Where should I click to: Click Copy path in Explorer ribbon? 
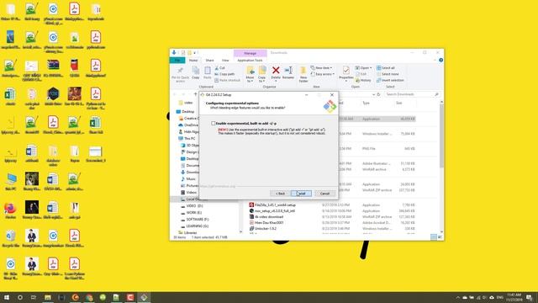tap(224, 74)
